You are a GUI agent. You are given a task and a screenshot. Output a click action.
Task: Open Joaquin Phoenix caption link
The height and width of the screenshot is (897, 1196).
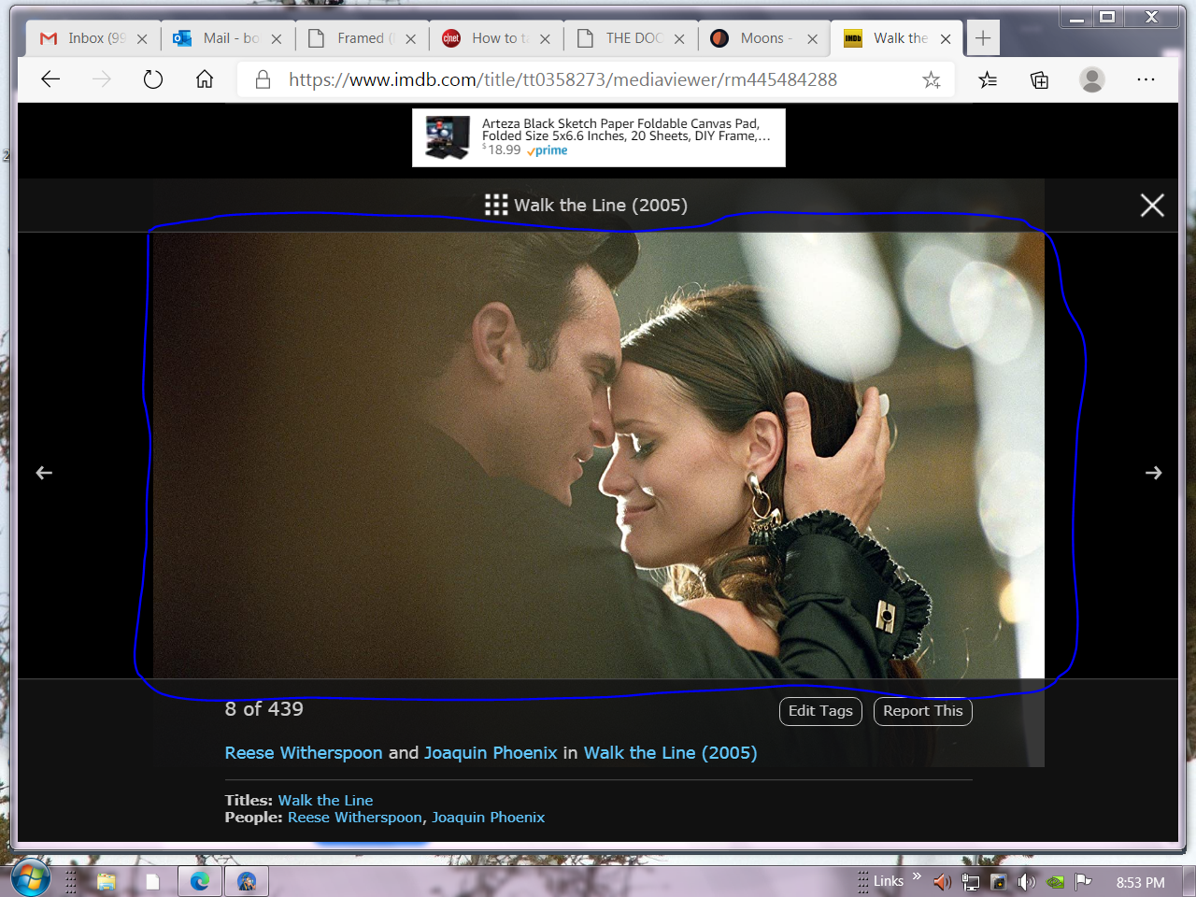click(x=491, y=753)
